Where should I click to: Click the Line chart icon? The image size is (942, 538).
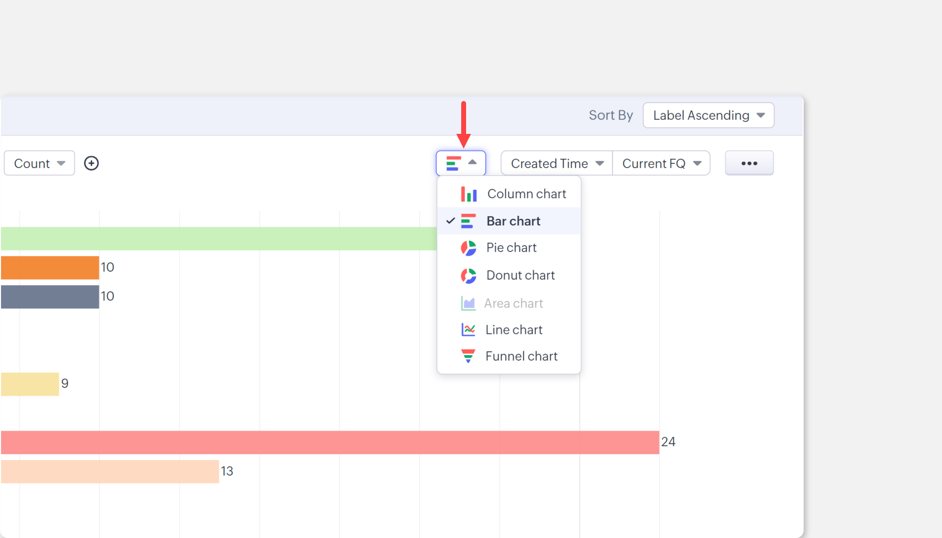pyautogui.click(x=468, y=330)
